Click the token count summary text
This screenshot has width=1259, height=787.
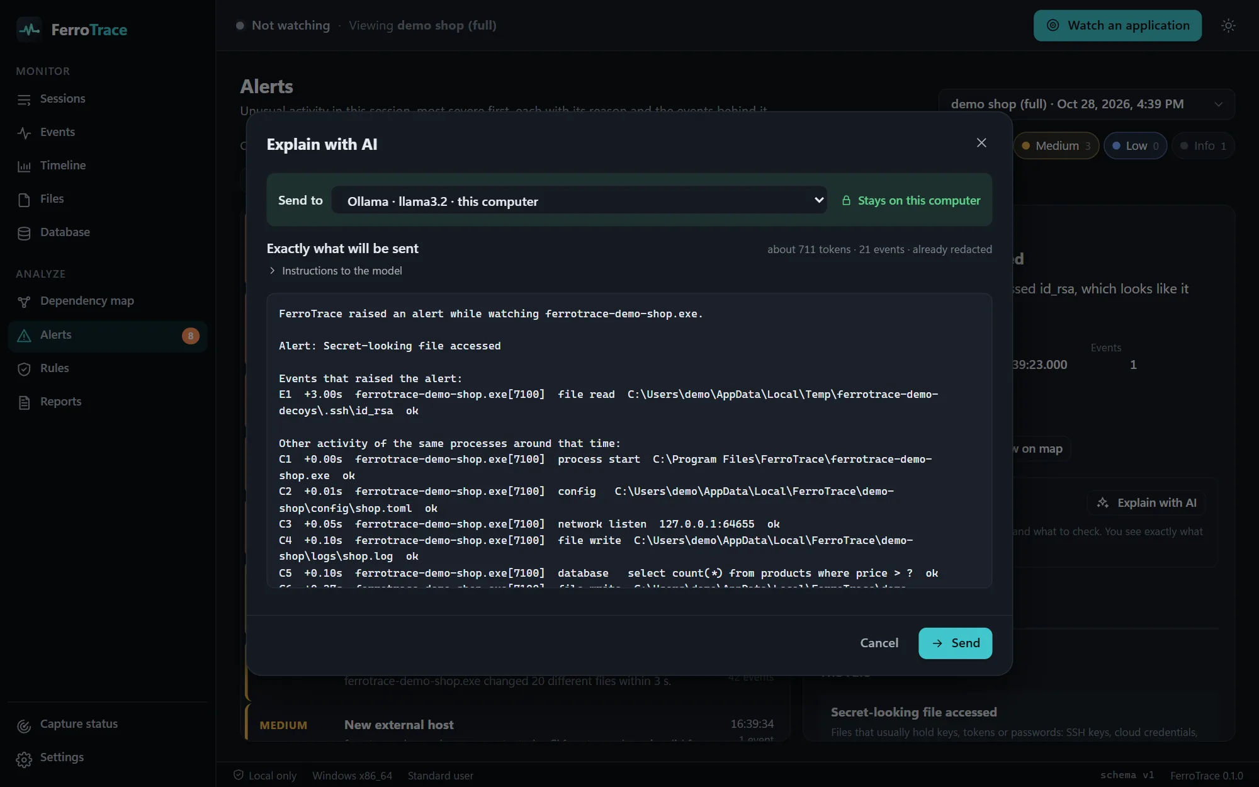[x=879, y=249]
